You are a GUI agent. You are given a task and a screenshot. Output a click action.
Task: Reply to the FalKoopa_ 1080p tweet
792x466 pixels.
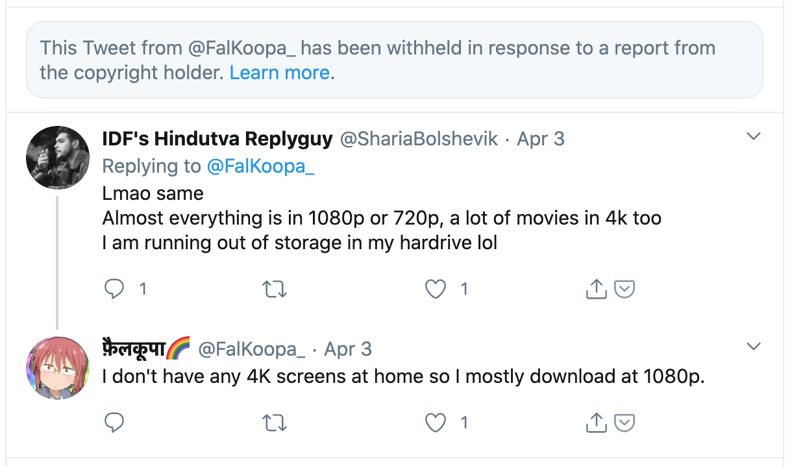(x=114, y=423)
